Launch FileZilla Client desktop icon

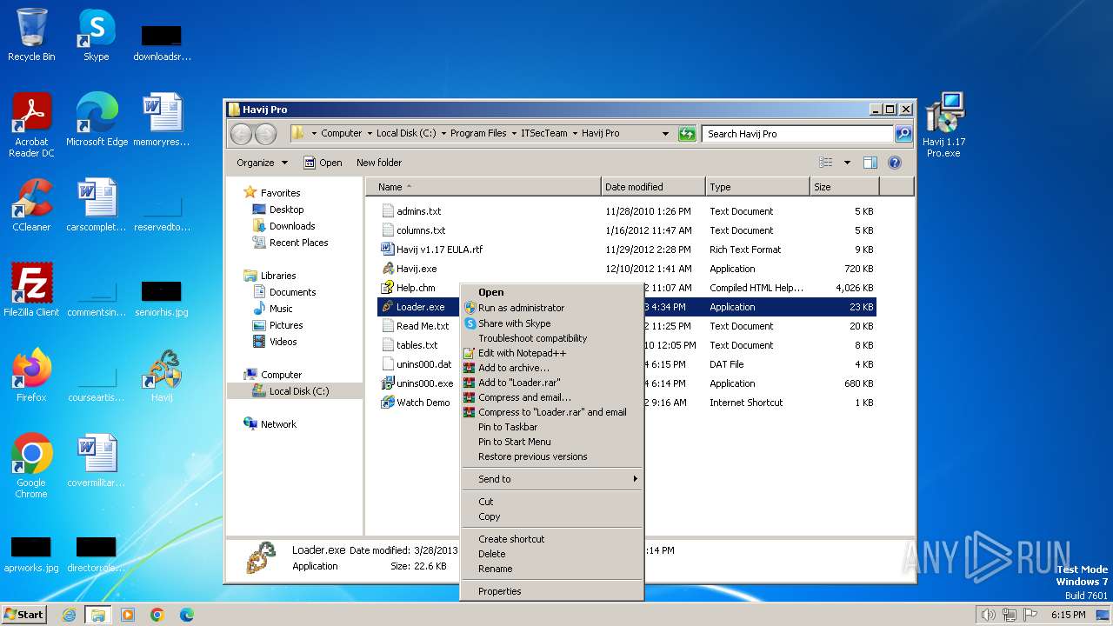coord(31,290)
